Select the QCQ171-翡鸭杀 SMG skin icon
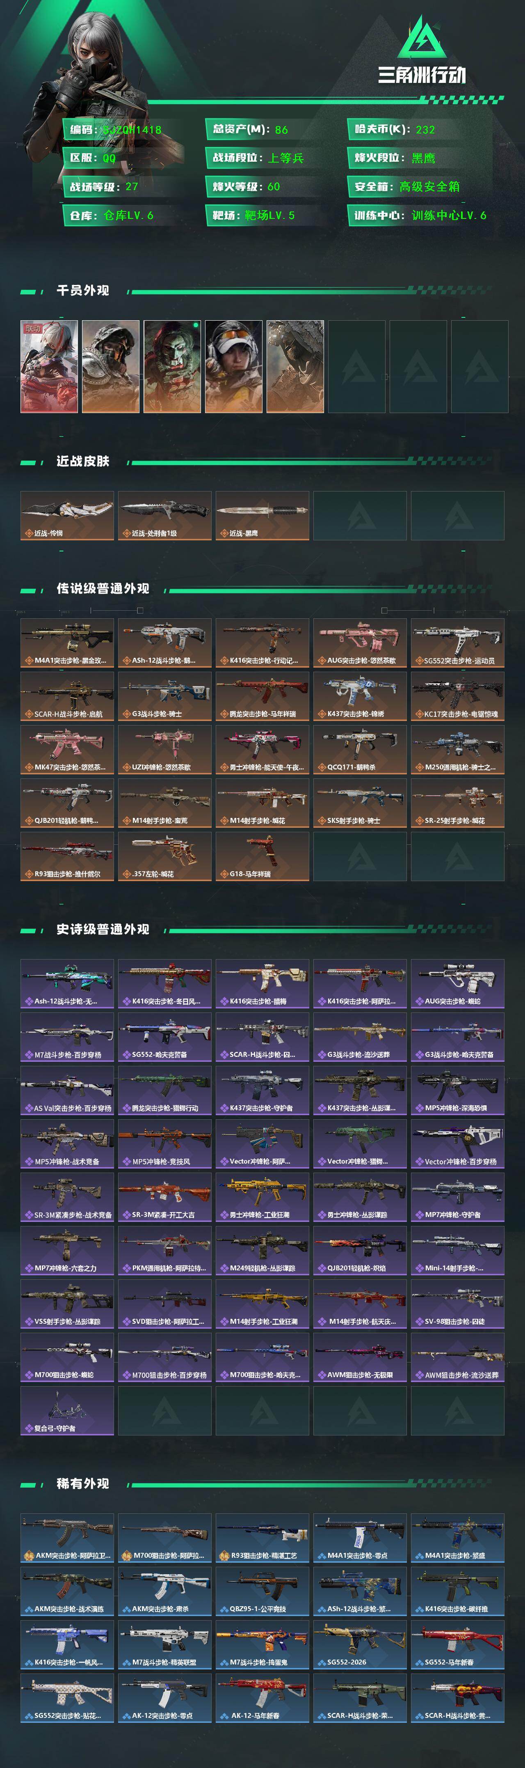Screen dimensions: 525x1768 point(360,749)
